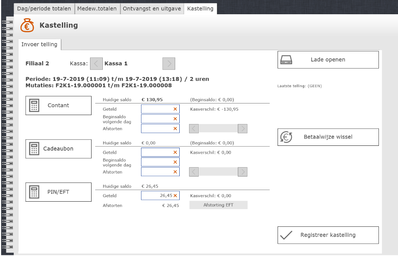
Task: Click the calculator icon next to Cadeaubon
Action: 34,149
